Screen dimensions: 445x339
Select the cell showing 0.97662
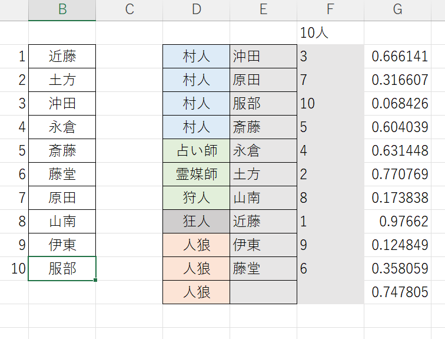tap(398, 222)
